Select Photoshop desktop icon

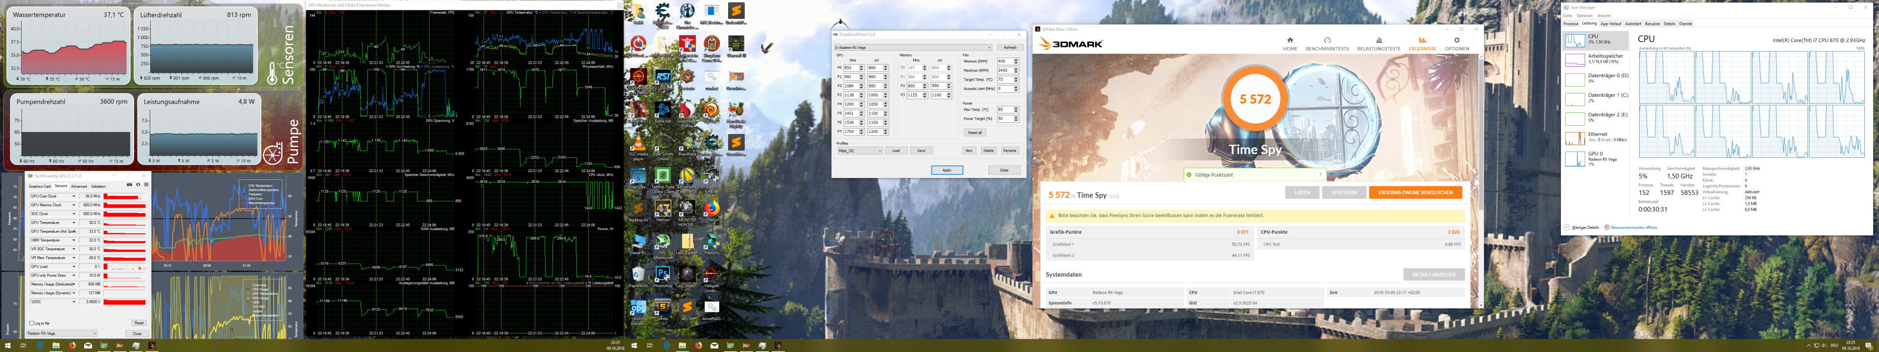(663, 277)
